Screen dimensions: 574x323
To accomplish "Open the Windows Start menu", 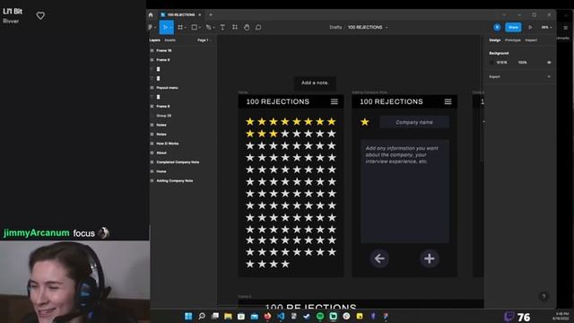I will (x=188, y=316).
